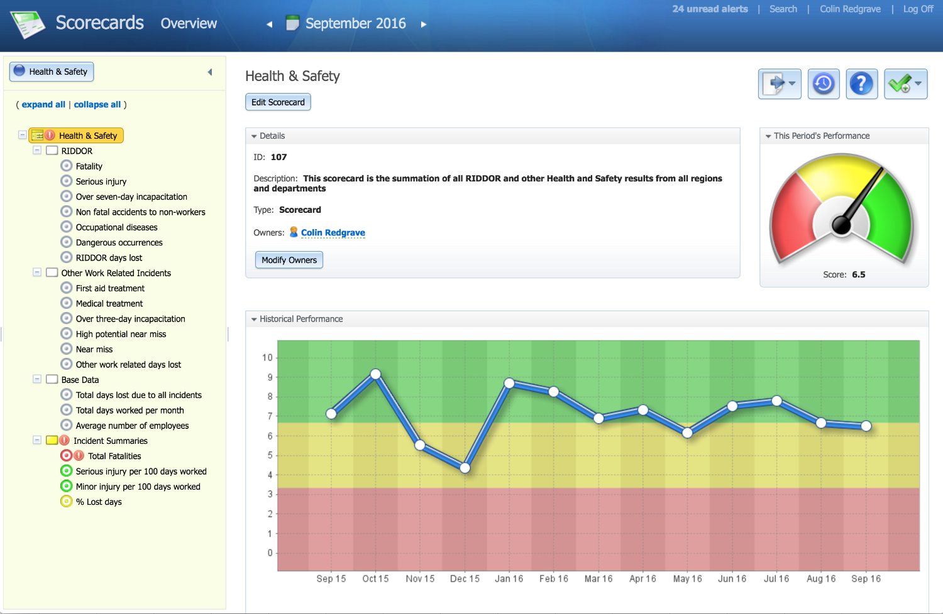Click the Health & Safety scorecard tree icon

pos(37,135)
